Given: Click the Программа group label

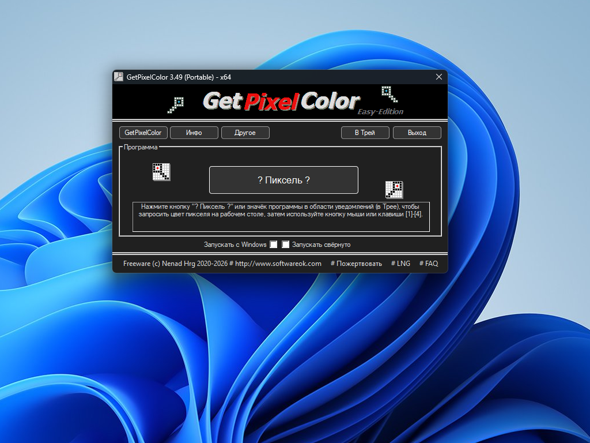Looking at the screenshot, I should [141, 147].
